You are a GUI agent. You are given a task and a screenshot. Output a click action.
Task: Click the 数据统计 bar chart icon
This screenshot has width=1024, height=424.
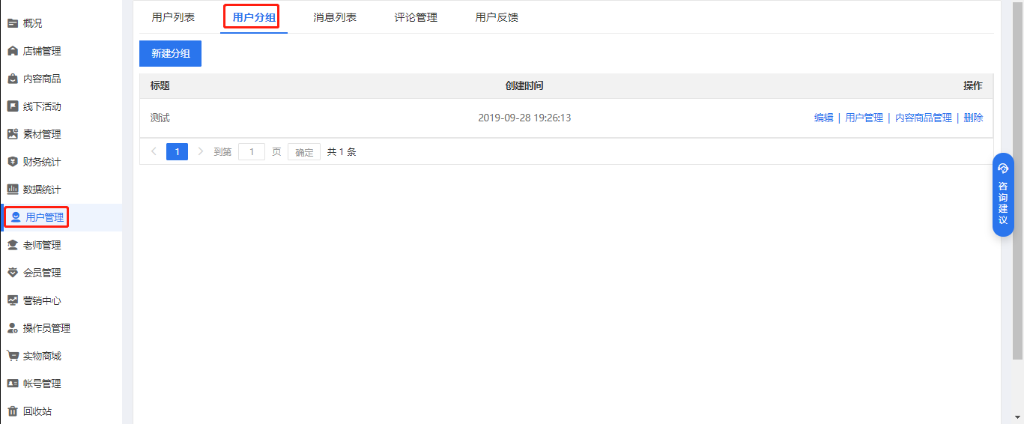[x=13, y=190]
